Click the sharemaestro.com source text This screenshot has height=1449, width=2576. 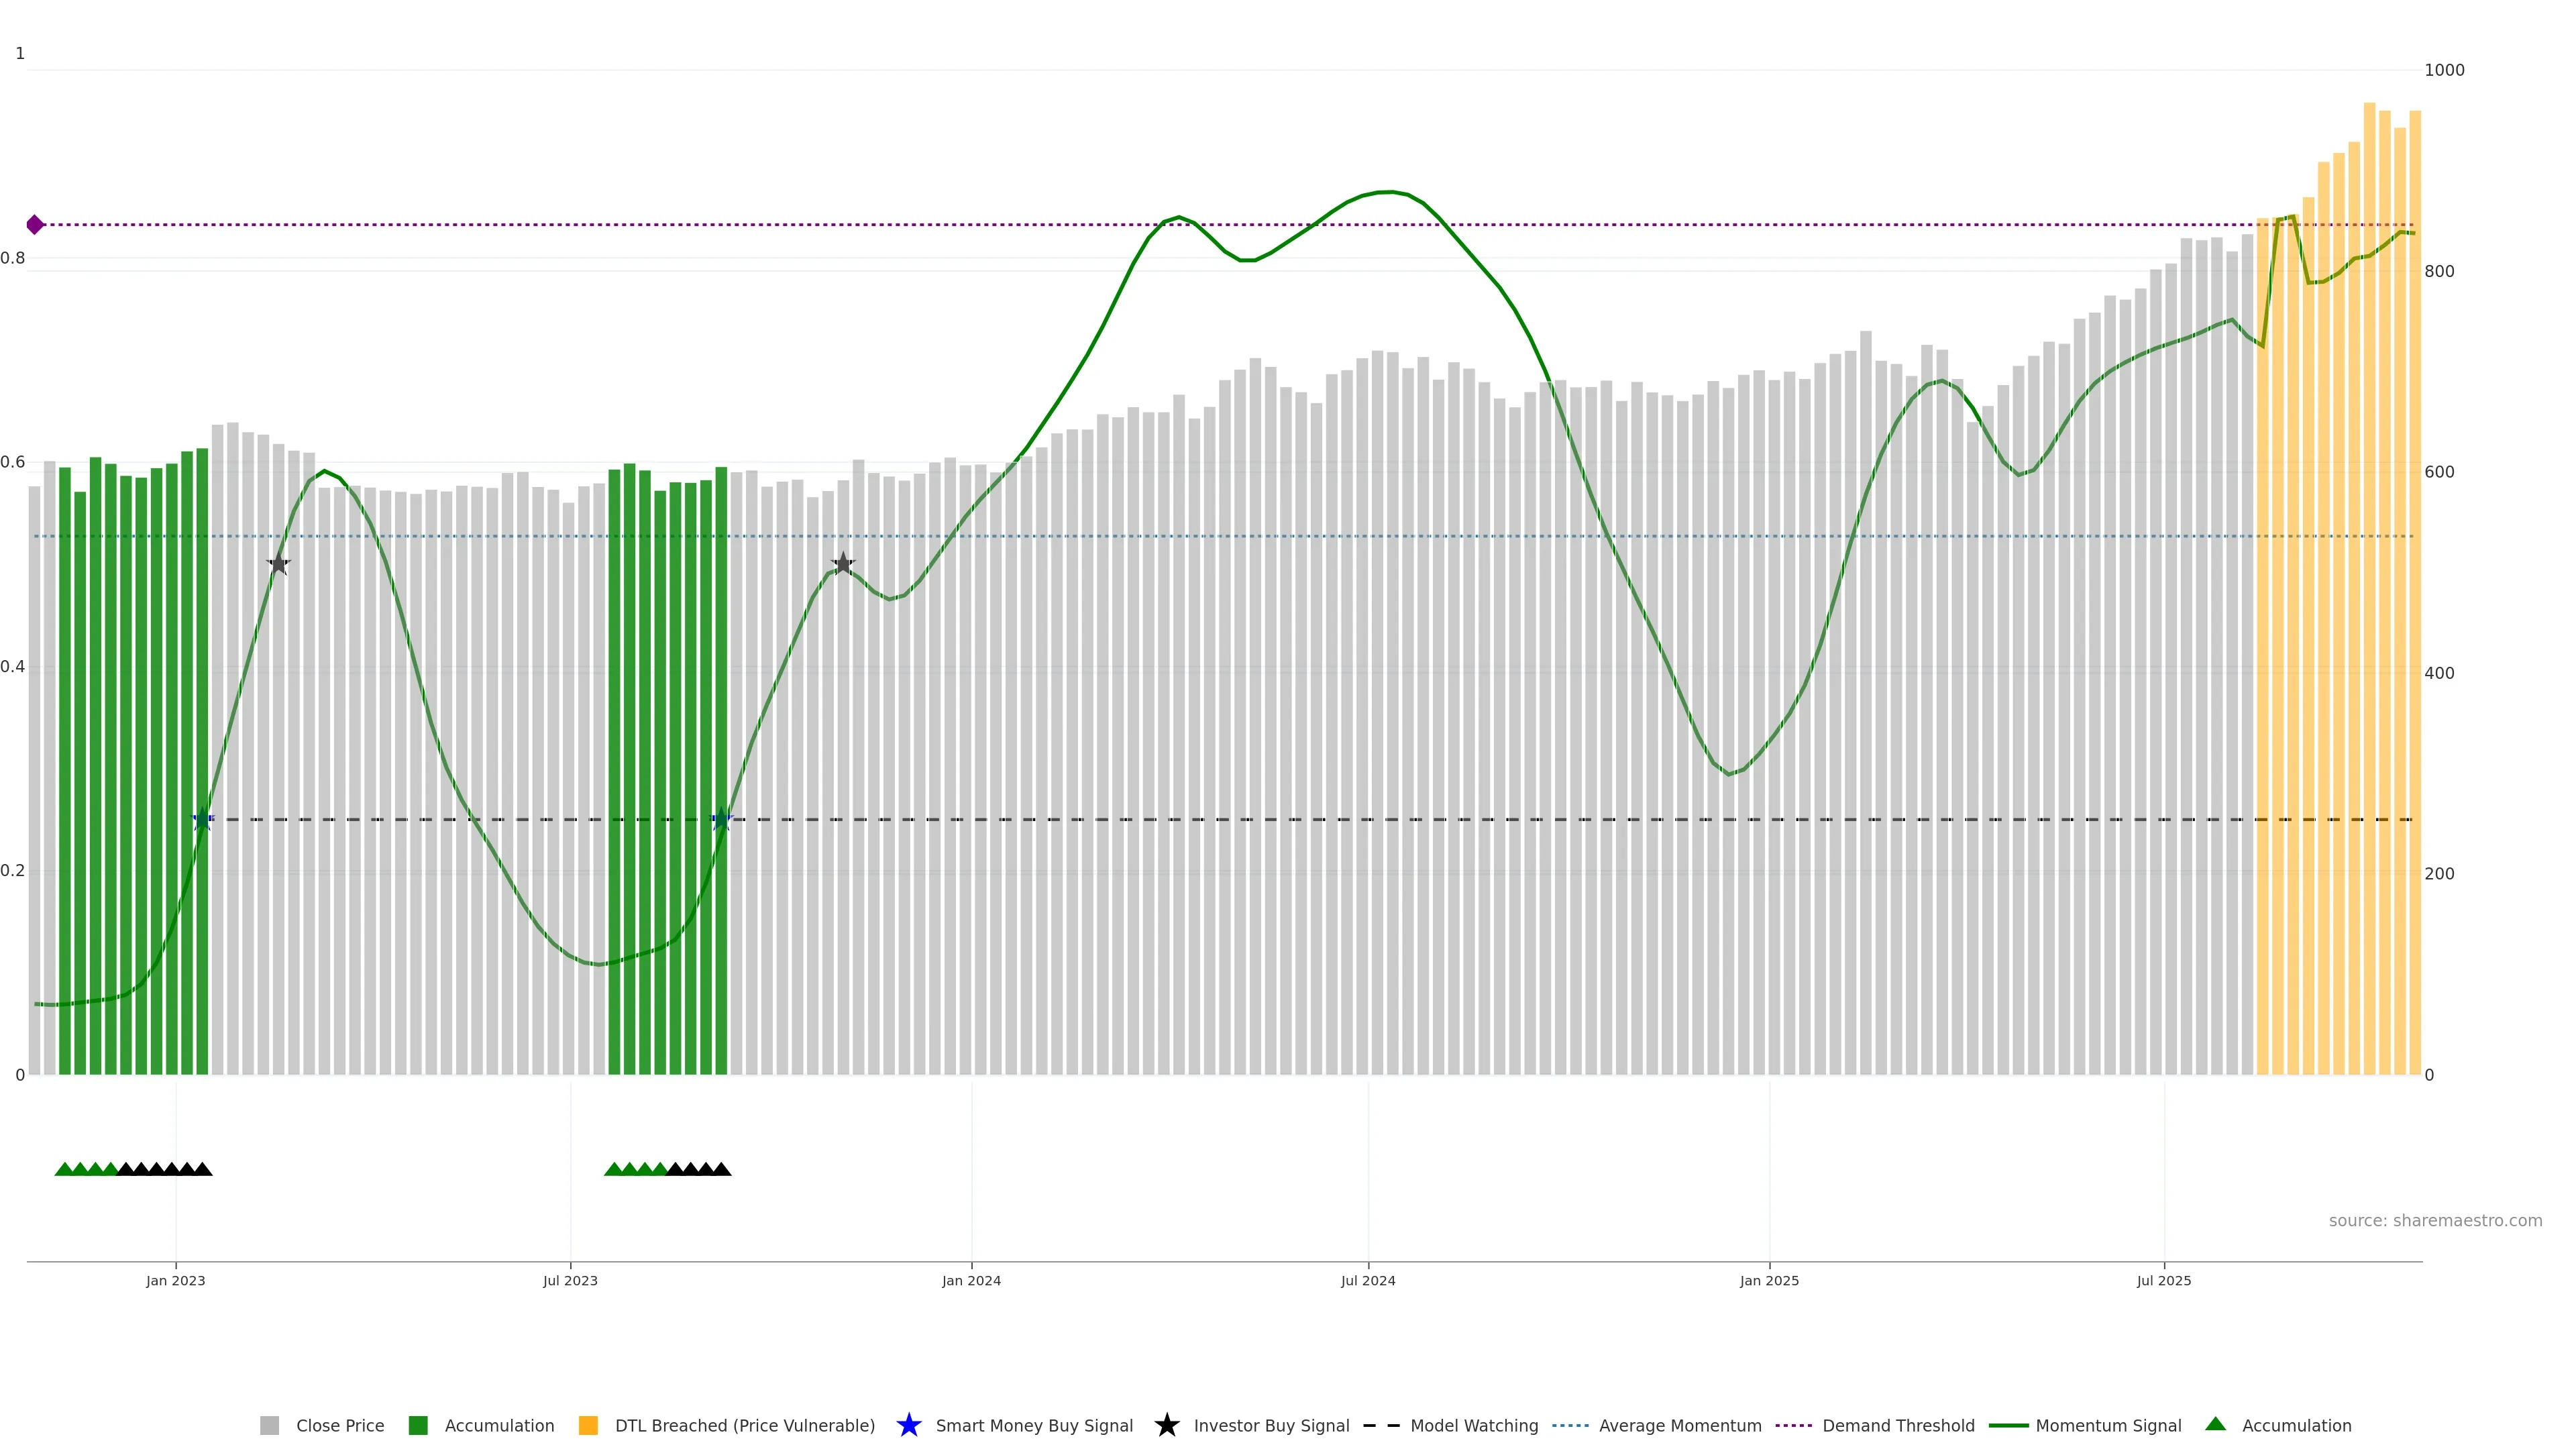click(x=2435, y=1221)
